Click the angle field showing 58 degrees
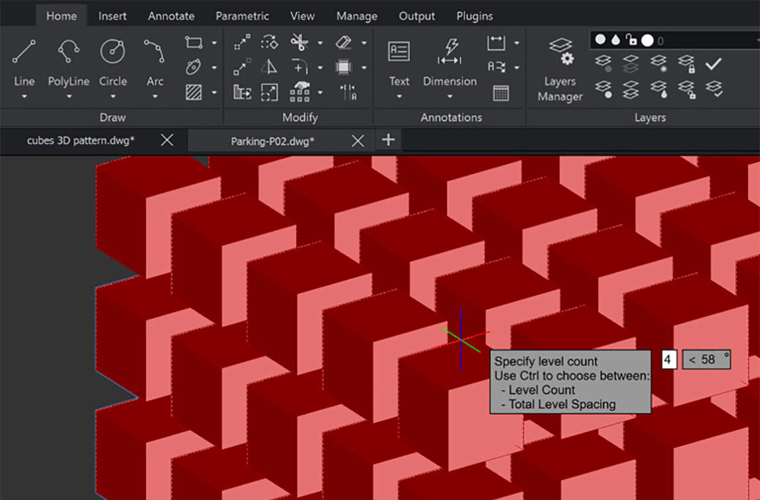Screen dimensions: 760x500 (x=706, y=359)
